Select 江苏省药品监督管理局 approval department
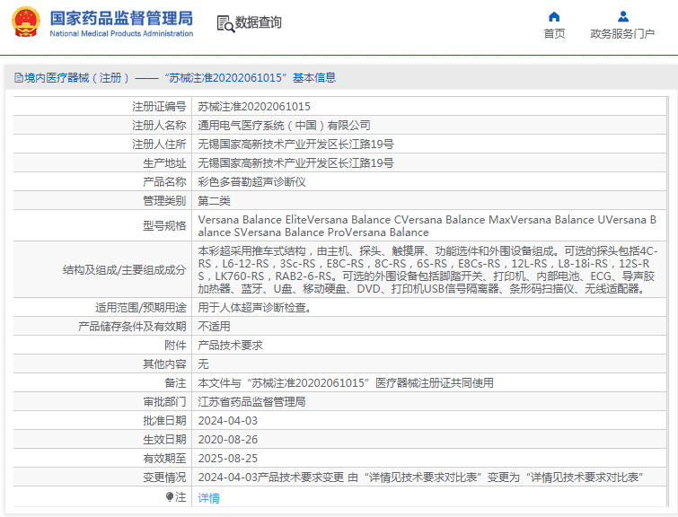Screen dimensions: 678x517 (251, 402)
